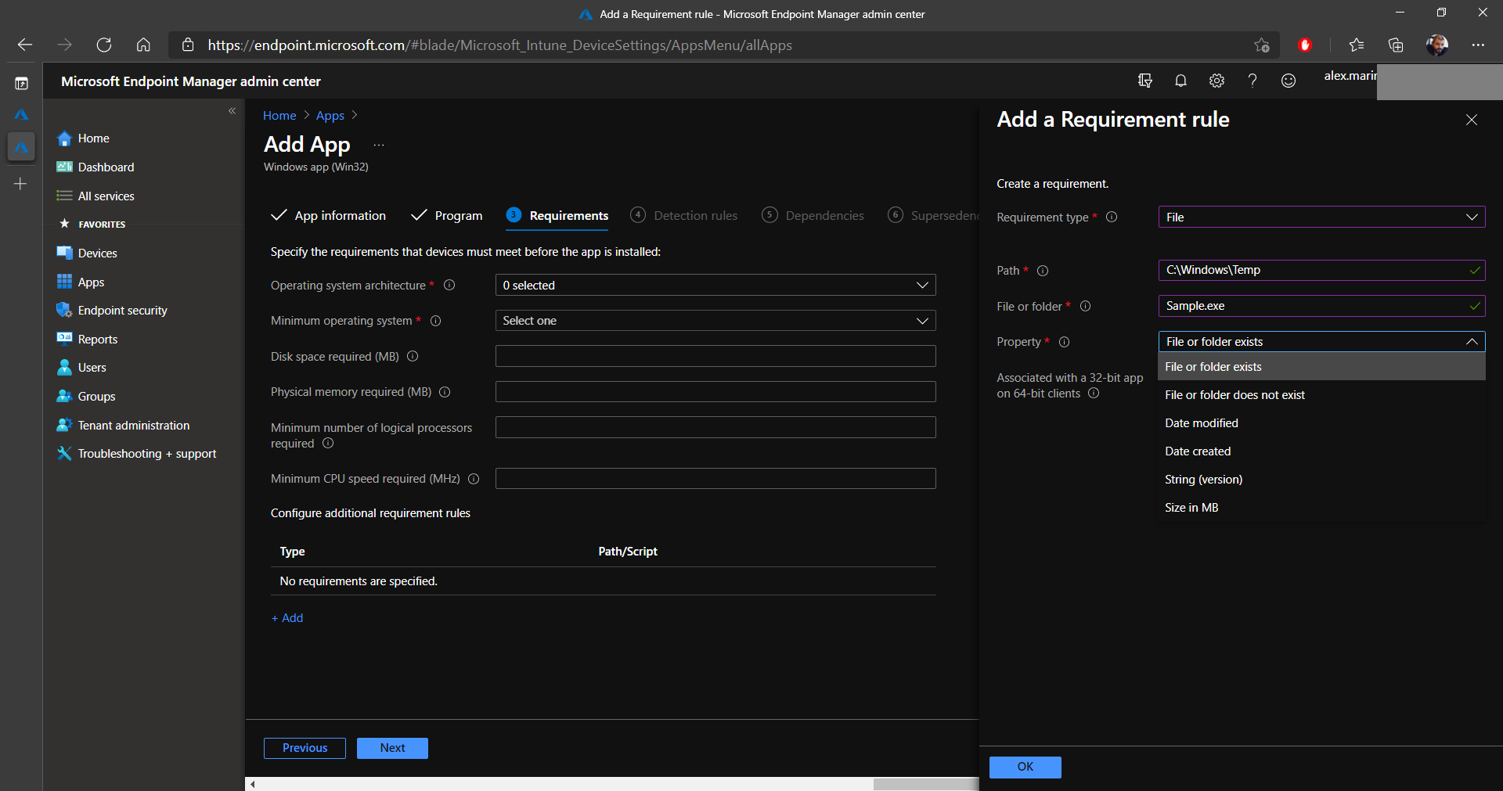The height and width of the screenshot is (791, 1503).
Task: Open portal settings gear icon
Action: click(1216, 81)
